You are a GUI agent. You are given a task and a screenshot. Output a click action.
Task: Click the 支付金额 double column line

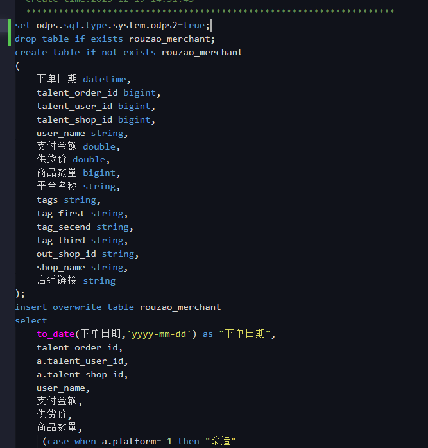(x=78, y=146)
